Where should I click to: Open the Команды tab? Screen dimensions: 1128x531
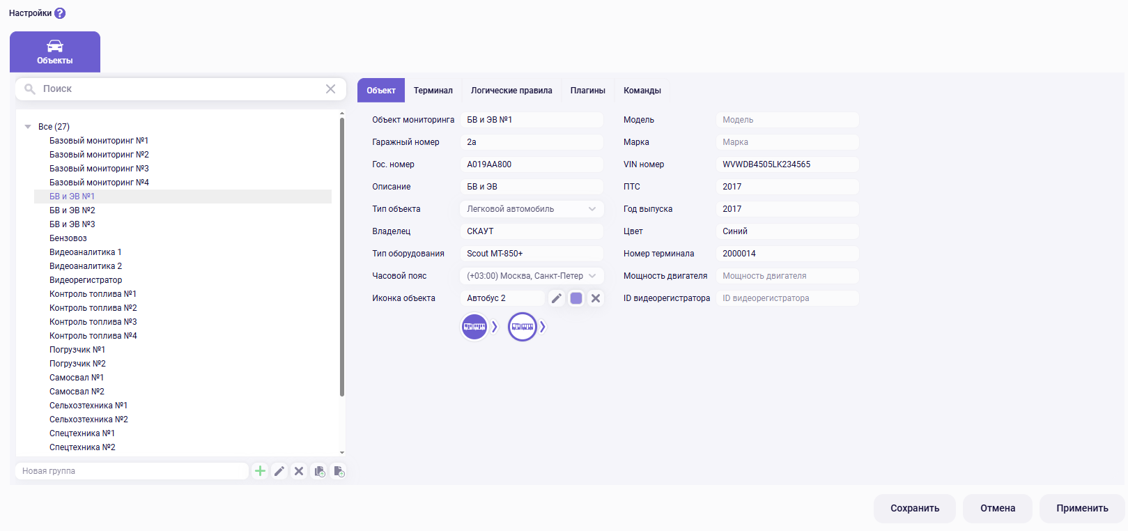pos(642,91)
